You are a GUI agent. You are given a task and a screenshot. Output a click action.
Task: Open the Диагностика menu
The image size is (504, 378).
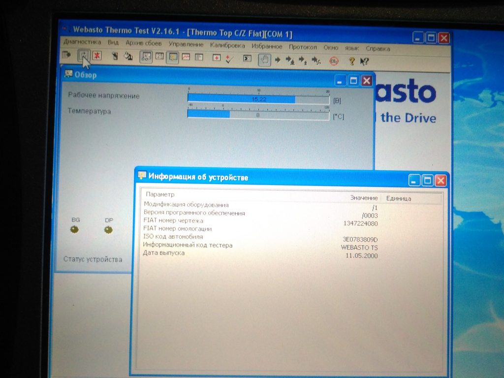[82, 42]
